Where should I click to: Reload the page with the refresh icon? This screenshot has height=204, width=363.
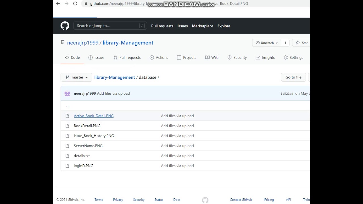coord(75,4)
